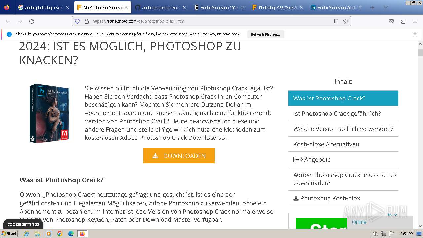Viewport: 423px width, 238px height.
Task: Click the info icon in notification bar
Action: coord(9,34)
